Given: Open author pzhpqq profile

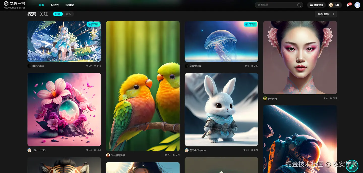Looking at the screenshot, I should point(273,99).
